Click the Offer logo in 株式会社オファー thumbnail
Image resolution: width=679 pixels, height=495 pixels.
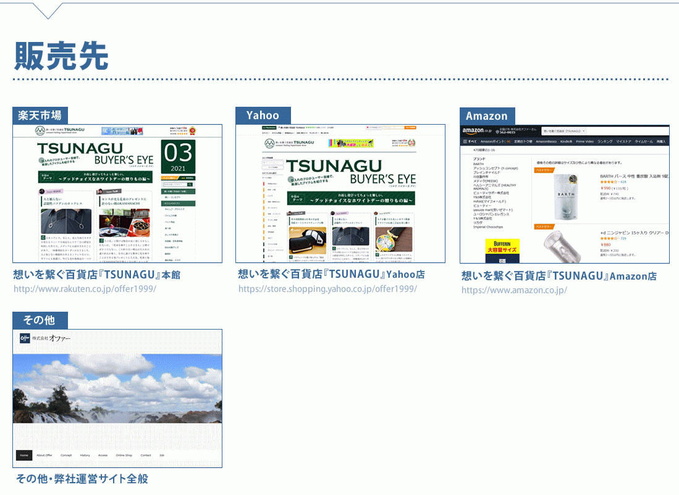pos(25,338)
